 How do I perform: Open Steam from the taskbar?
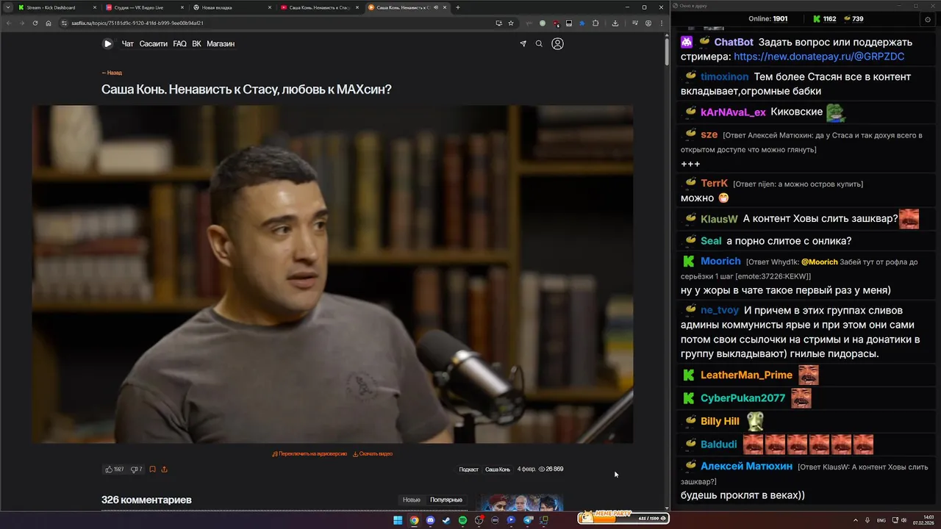point(446,520)
